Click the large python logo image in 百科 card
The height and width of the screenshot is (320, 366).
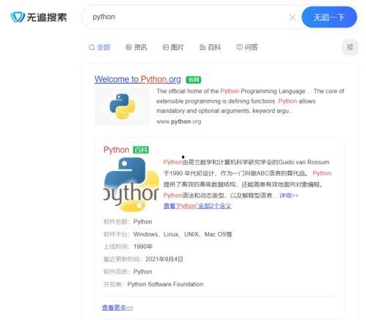[131, 184]
